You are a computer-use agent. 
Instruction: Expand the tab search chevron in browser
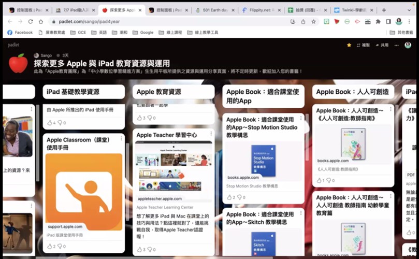click(409, 10)
